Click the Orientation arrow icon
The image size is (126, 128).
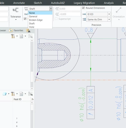click(x=119, y=10)
